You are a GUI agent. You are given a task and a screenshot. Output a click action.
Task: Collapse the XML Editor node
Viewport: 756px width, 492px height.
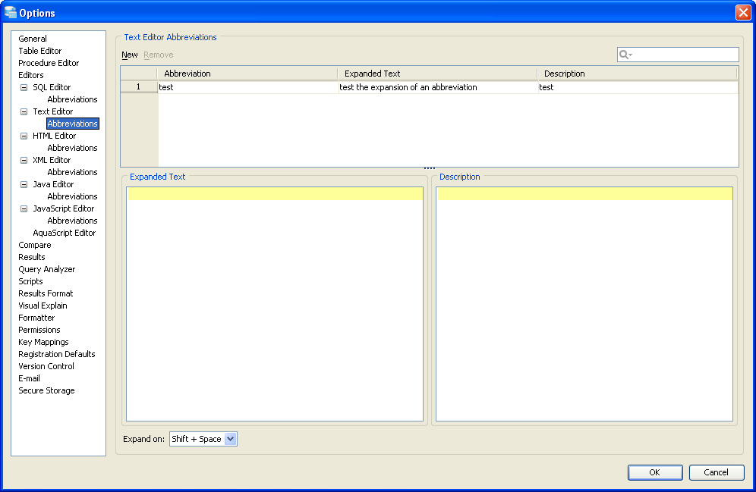24,160
